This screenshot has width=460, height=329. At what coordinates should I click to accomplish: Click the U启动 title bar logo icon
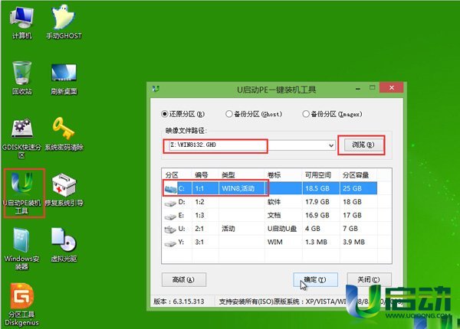click(156, 89)
